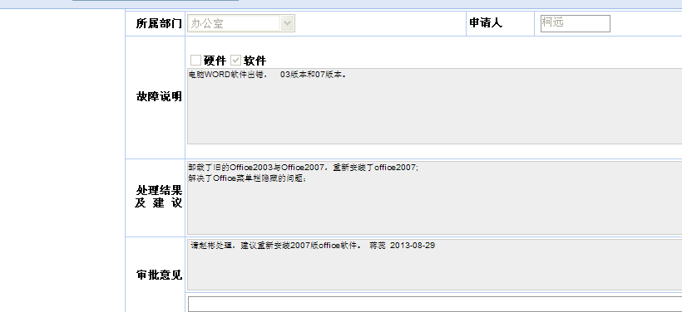This screenshot has width=682, height=312.
Task: Click inside the 故障说明 text area
Action: click(434, 106)
